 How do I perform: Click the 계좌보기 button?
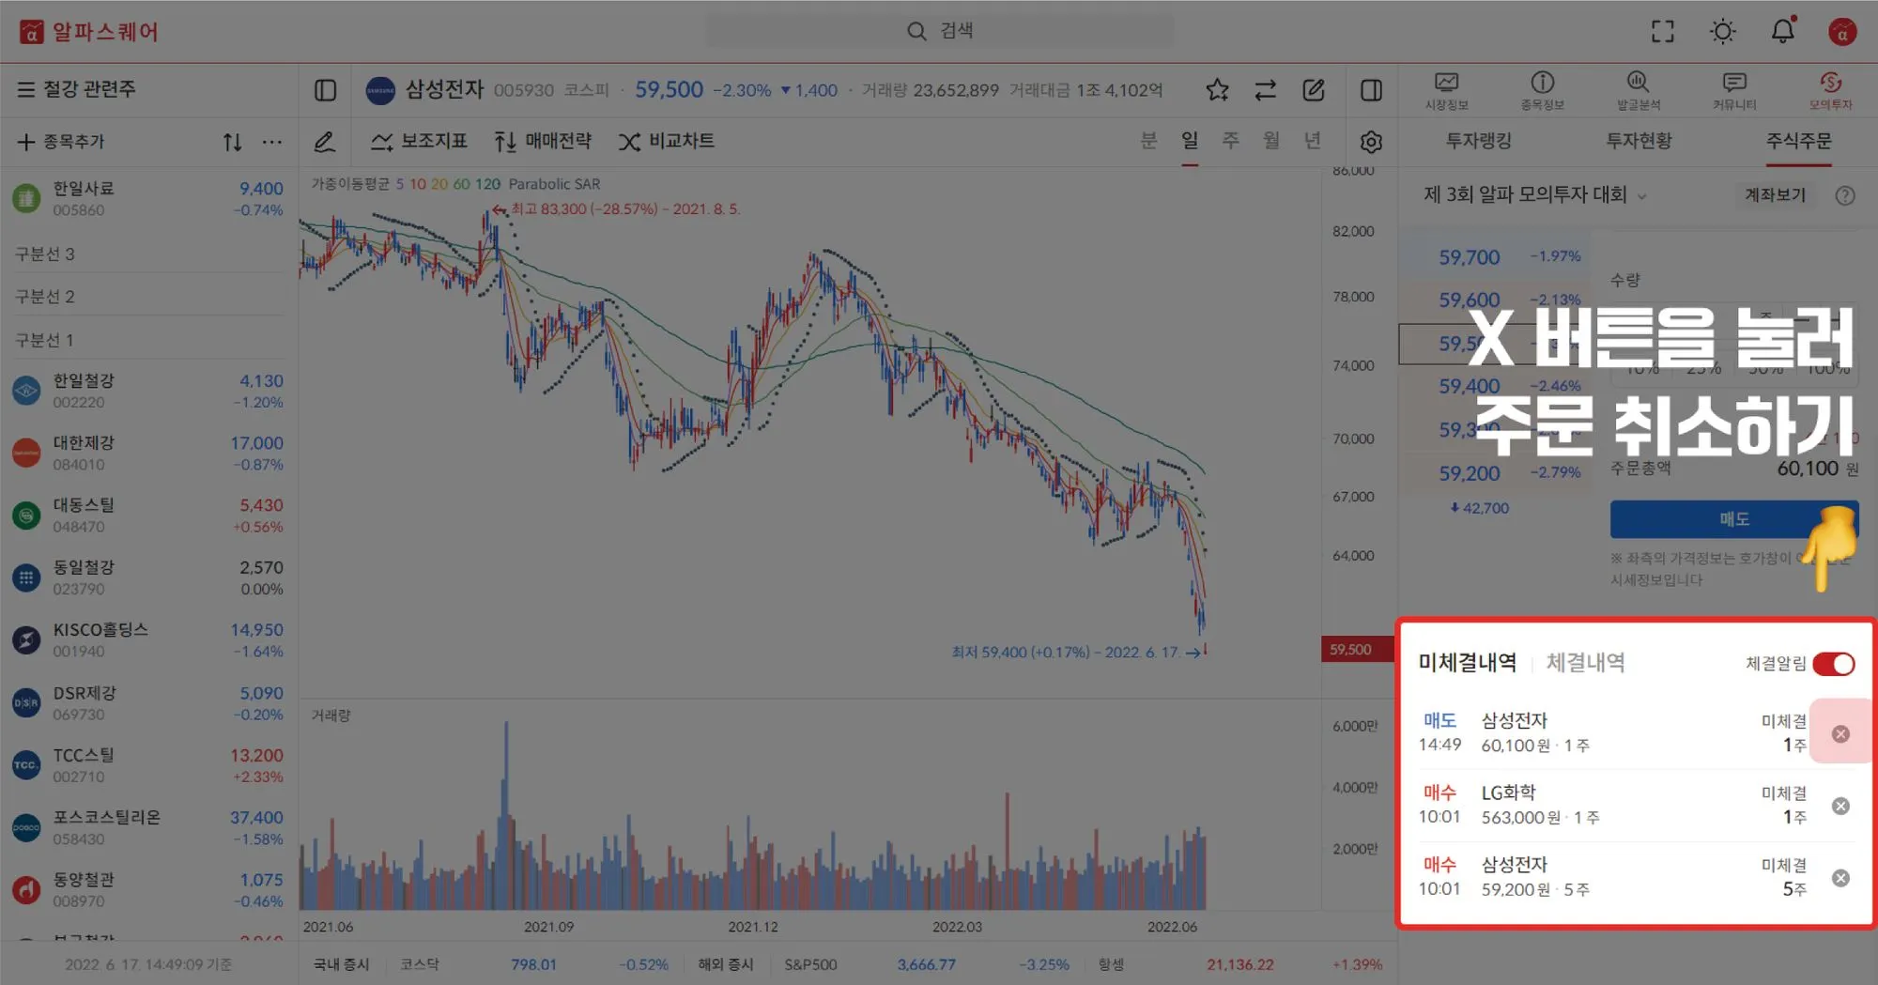click(x=1775, y=195)
